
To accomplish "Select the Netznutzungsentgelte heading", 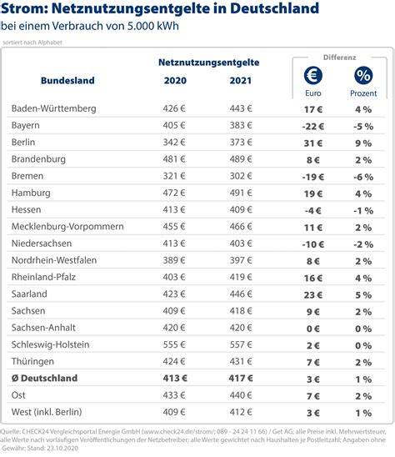I will 209,63.
